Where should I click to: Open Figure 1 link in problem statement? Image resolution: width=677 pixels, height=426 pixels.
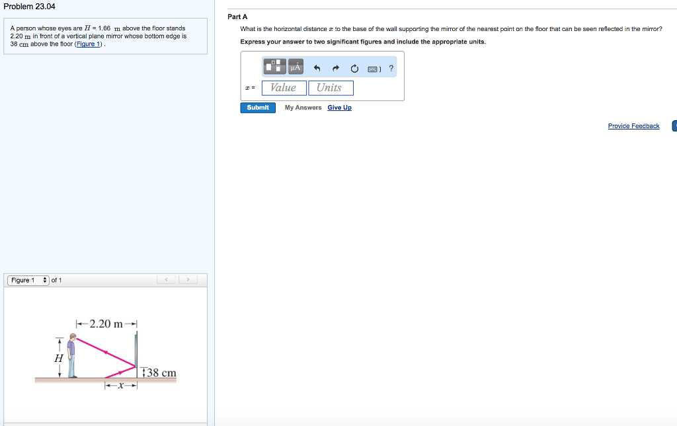[87, 43]
